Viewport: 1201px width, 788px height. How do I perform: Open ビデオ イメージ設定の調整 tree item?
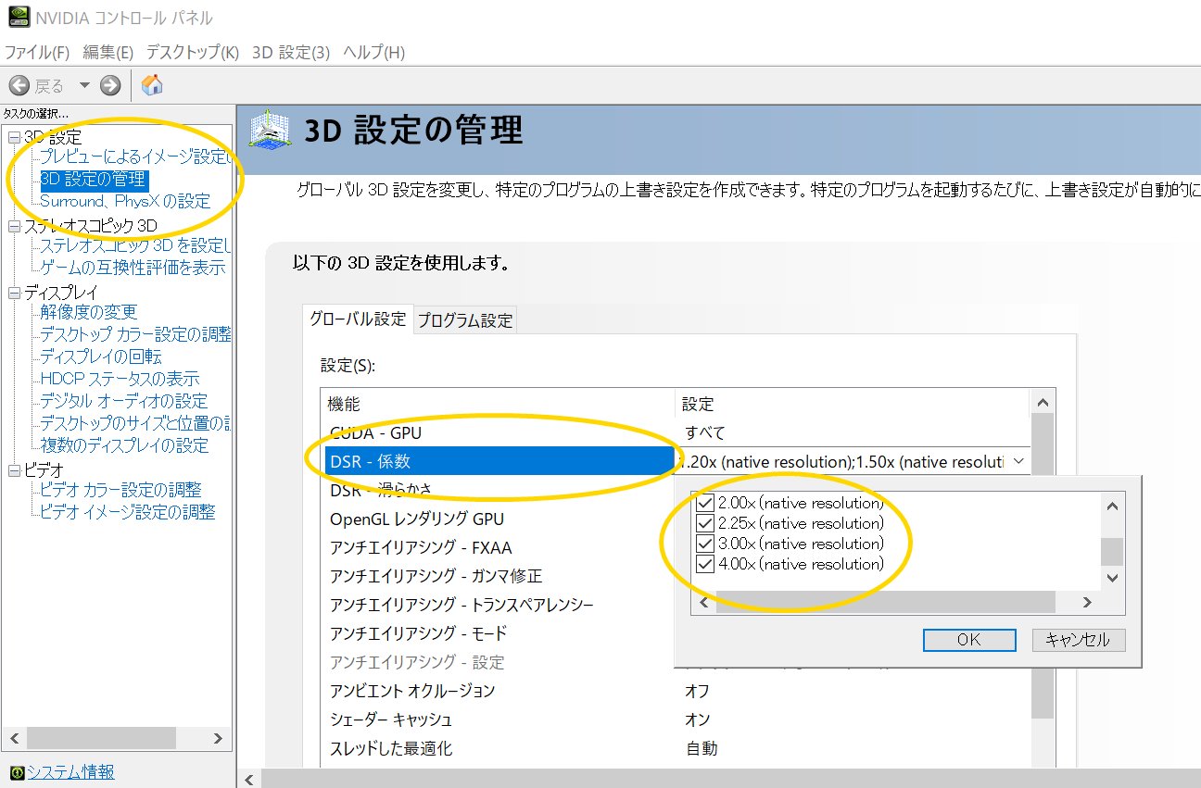coord(128,512)
